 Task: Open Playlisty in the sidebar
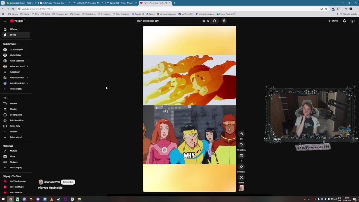pyautogui.click(x=16, y=109)
